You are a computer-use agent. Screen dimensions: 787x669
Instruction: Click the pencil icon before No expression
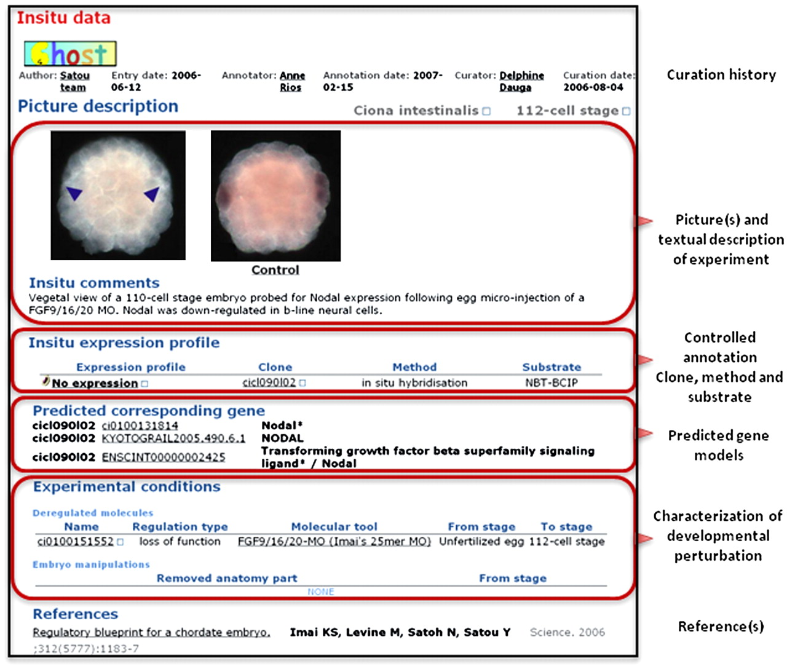pyautogui.click(x=45, y=382)
